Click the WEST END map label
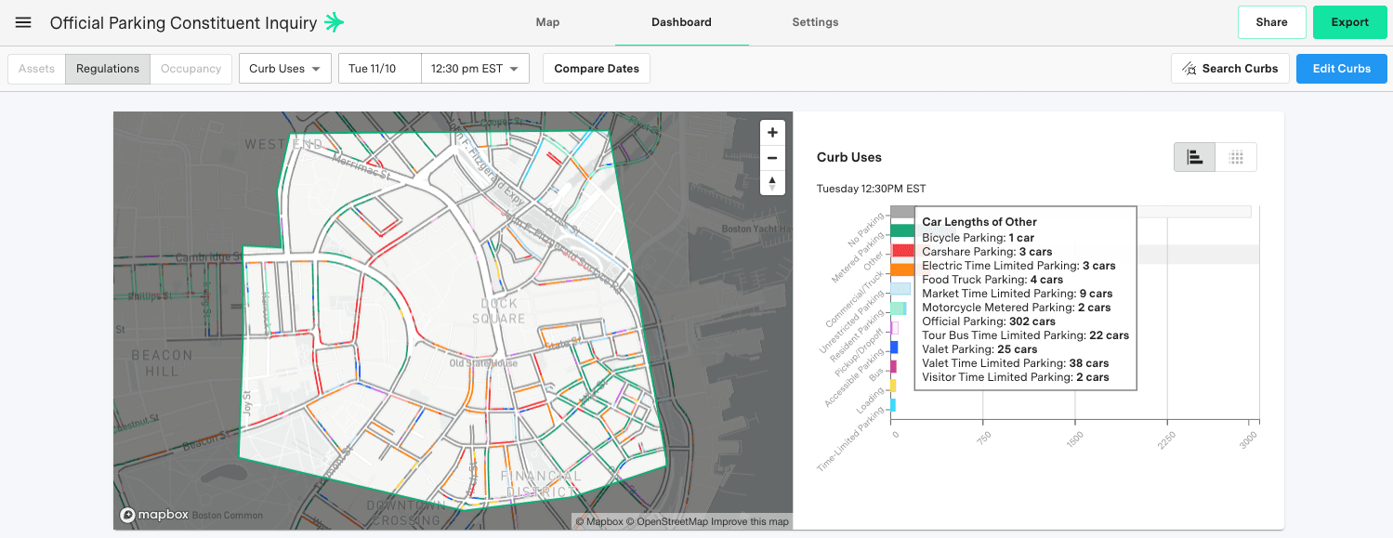The height and width of the screenshot is (538, 1393). click(283, 145)
